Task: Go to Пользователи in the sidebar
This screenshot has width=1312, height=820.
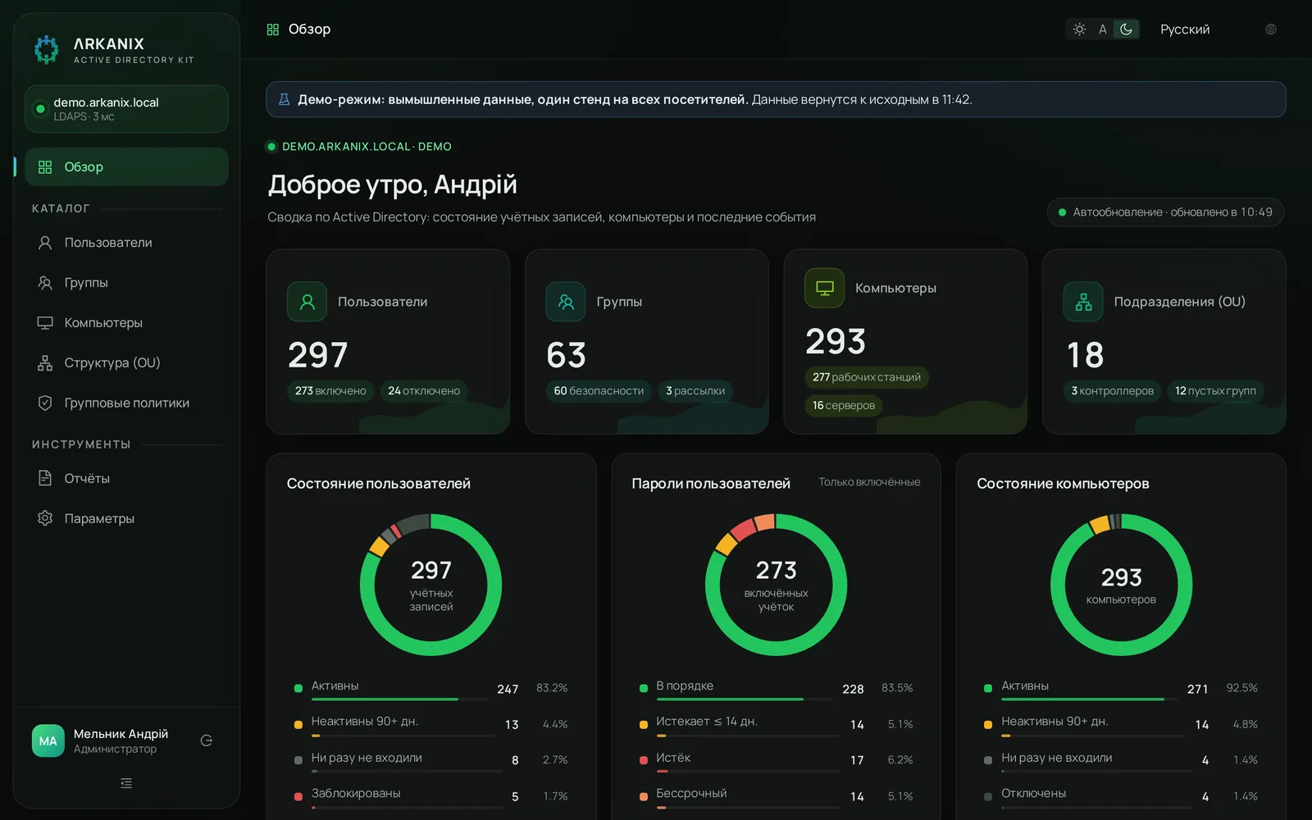Action: coord(126,243)
